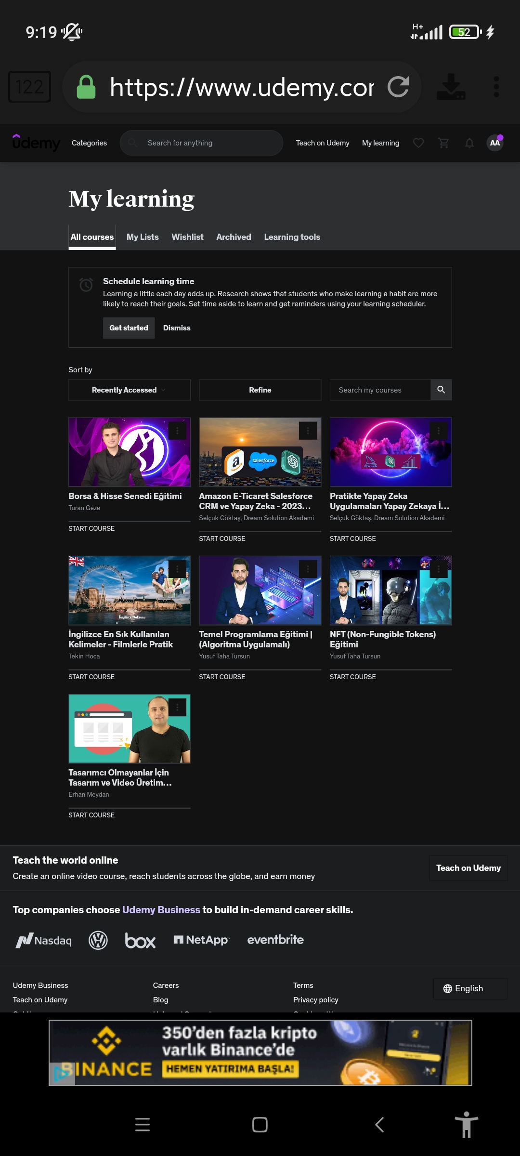Image resolution: width=520 pixels, height=1156 pixels.
Task: Open the browser downloads icon
Action: click(x=451, y=87)
